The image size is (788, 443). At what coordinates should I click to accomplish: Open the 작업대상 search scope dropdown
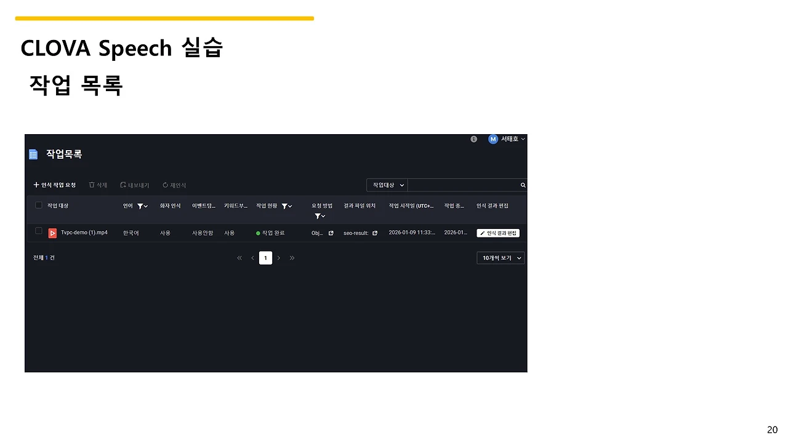point(387,185)
